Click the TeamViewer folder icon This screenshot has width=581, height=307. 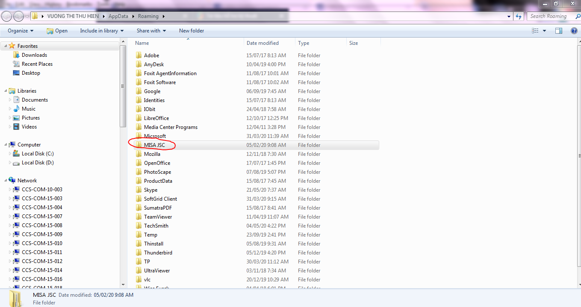139,217
